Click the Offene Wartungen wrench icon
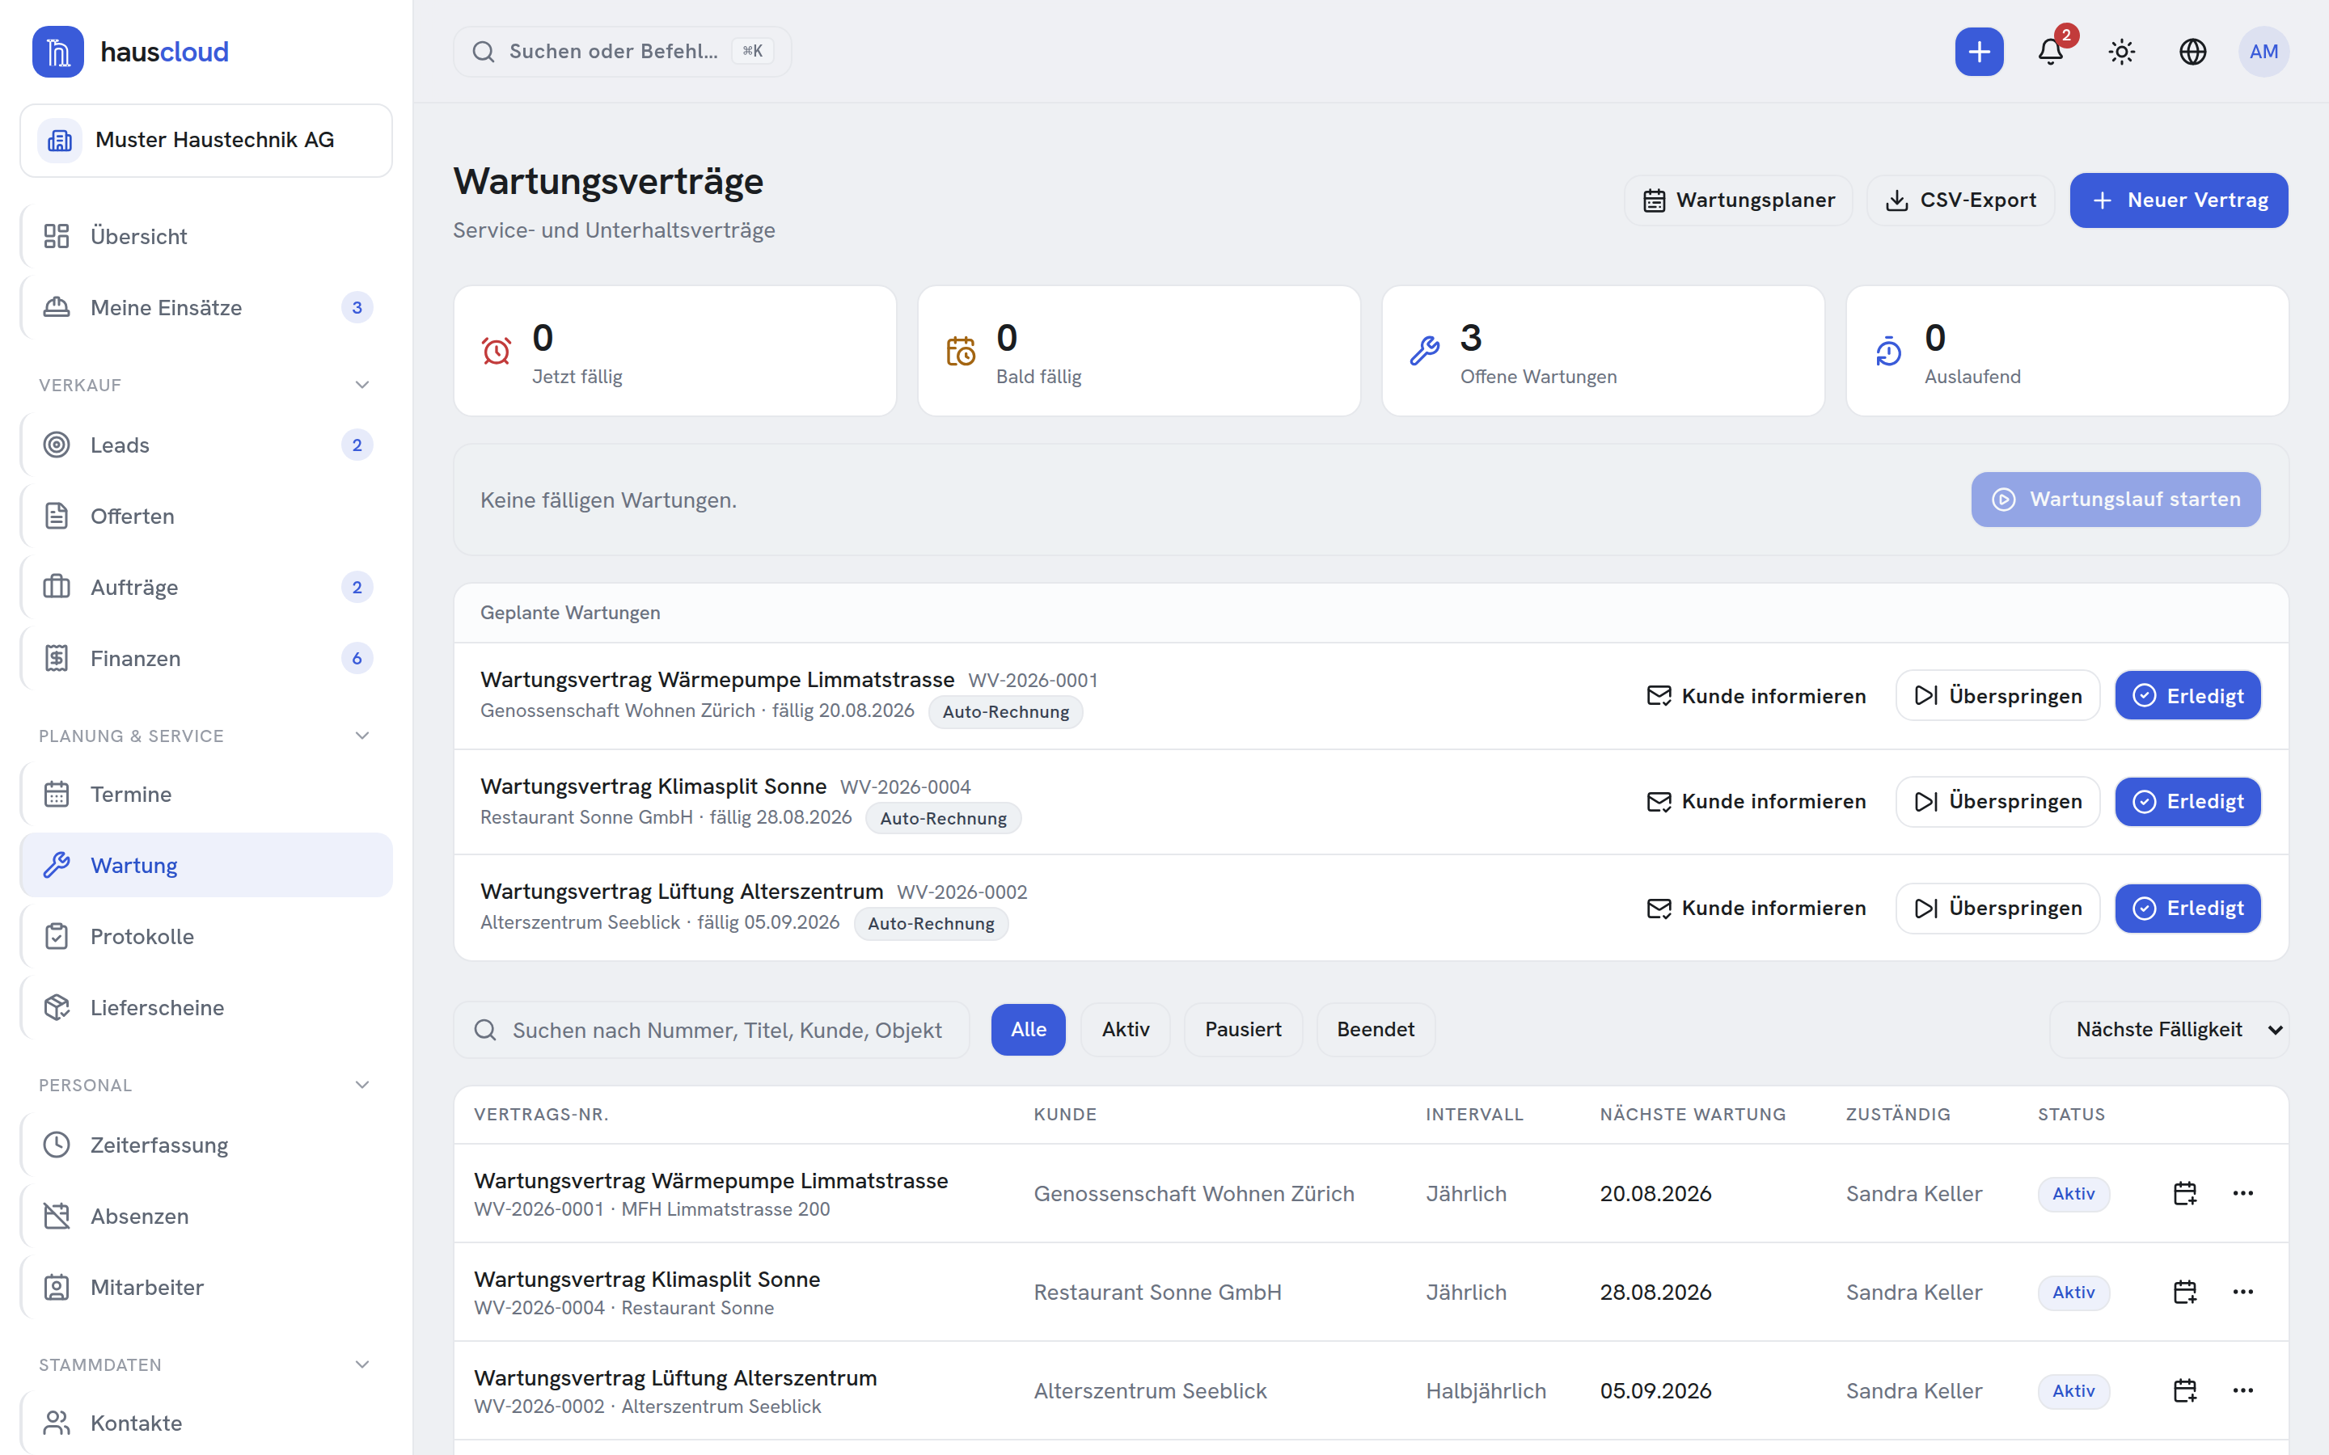This screenshot has height=1455, width=2329. (1424, 352)
